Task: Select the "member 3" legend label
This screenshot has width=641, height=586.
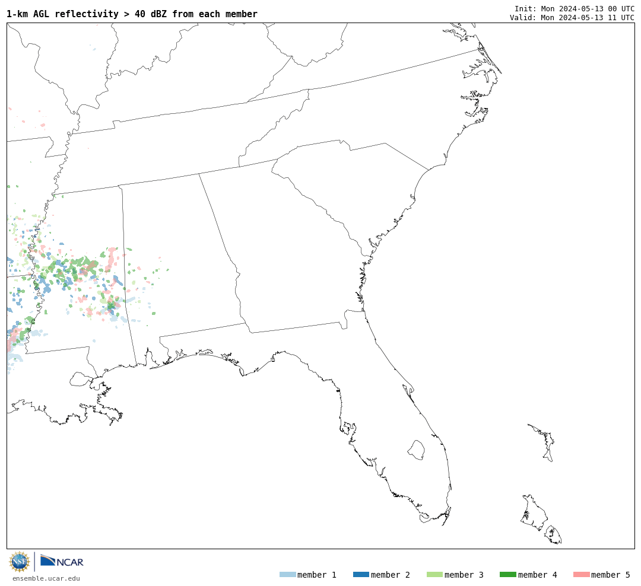Action: [464, 575]
